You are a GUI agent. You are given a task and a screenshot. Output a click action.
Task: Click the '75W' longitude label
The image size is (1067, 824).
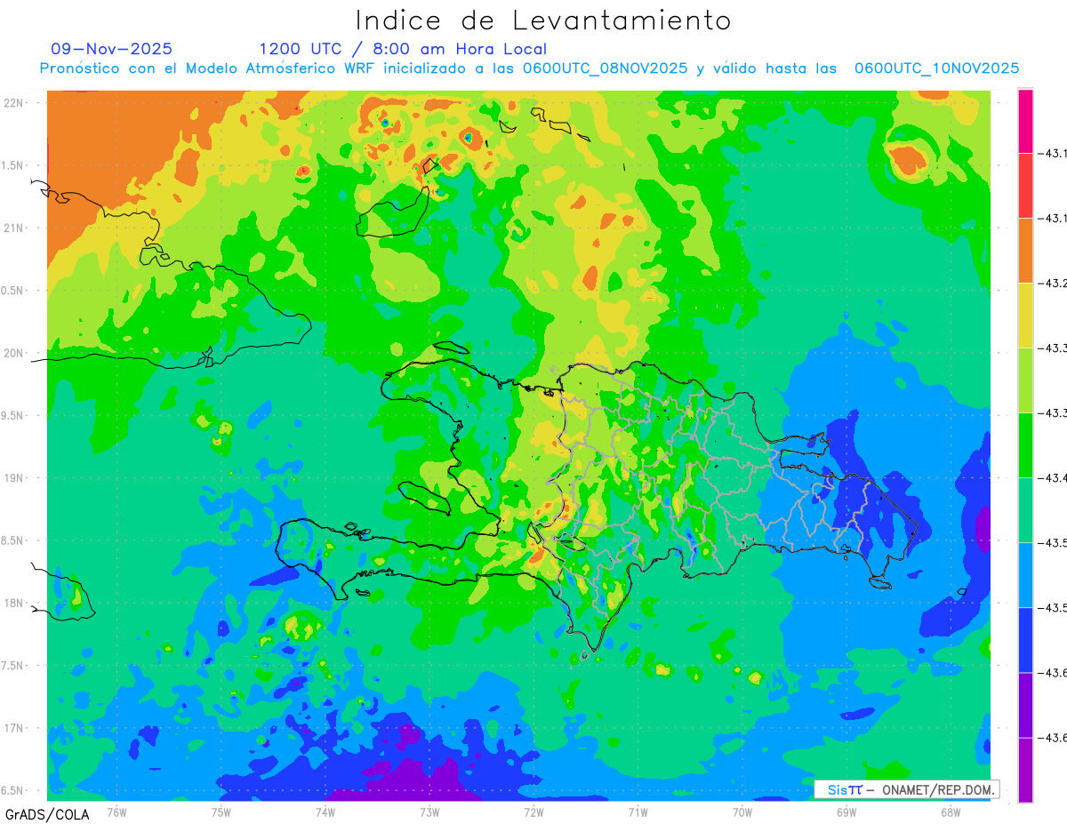point(221,812)
